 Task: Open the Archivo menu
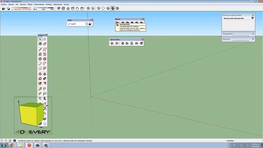[4, 5]
